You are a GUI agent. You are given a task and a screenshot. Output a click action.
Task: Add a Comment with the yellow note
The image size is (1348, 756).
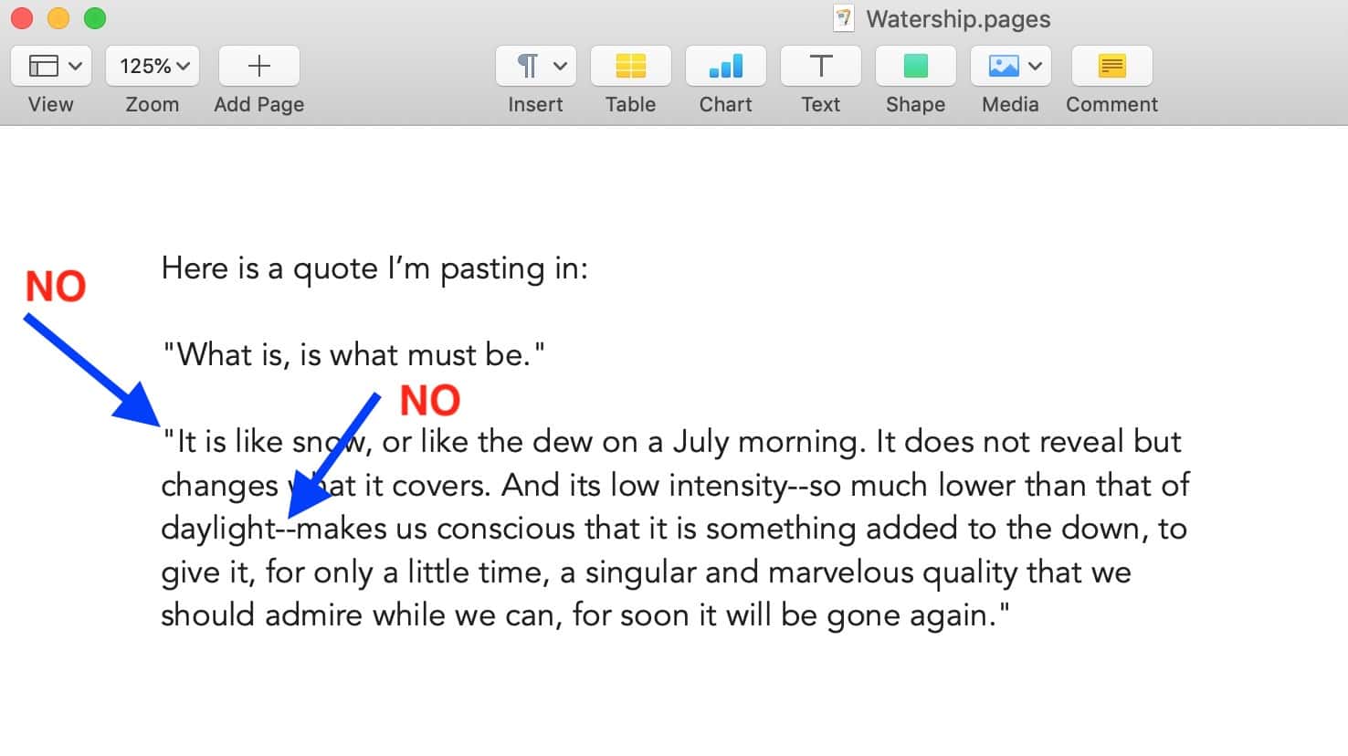(x=1111, y=66)
